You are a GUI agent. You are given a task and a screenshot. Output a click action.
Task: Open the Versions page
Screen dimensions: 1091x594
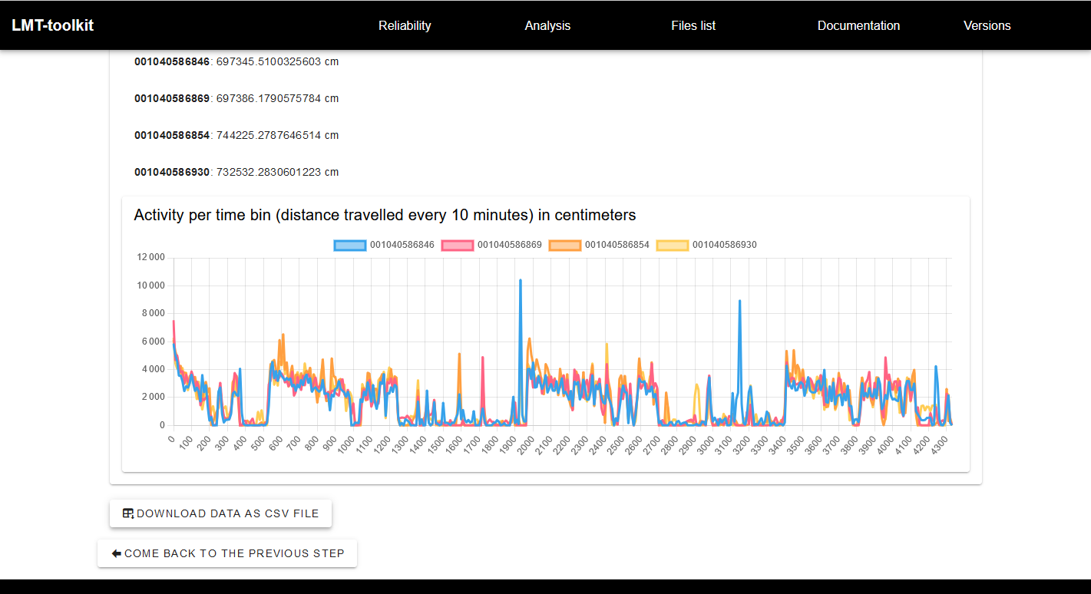987,25
